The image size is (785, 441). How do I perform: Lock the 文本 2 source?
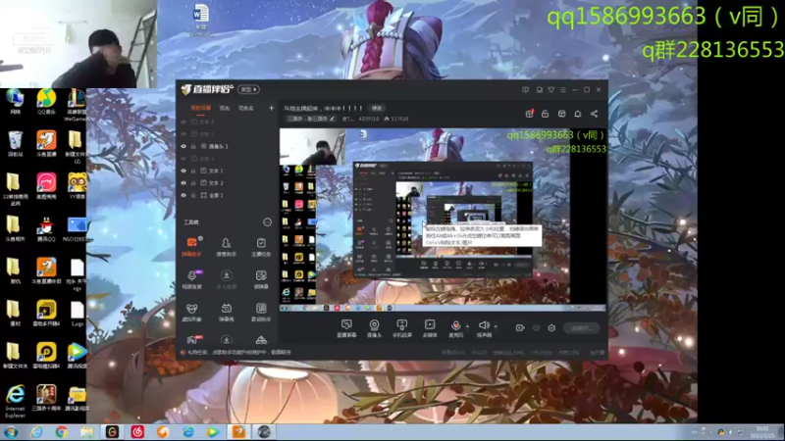coord(193,183)
